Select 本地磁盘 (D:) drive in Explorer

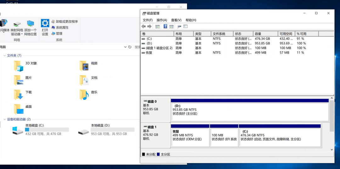coord(106,130)
